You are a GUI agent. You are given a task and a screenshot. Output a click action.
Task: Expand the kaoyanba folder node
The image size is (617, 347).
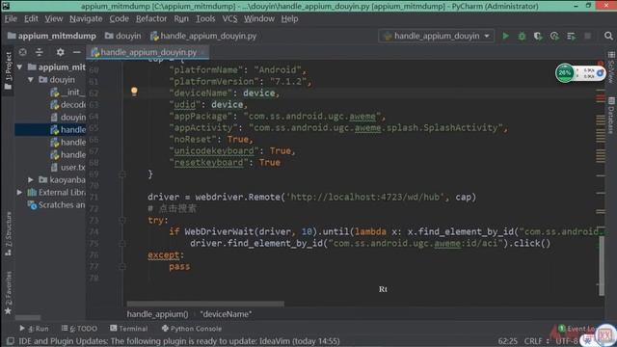31,180
